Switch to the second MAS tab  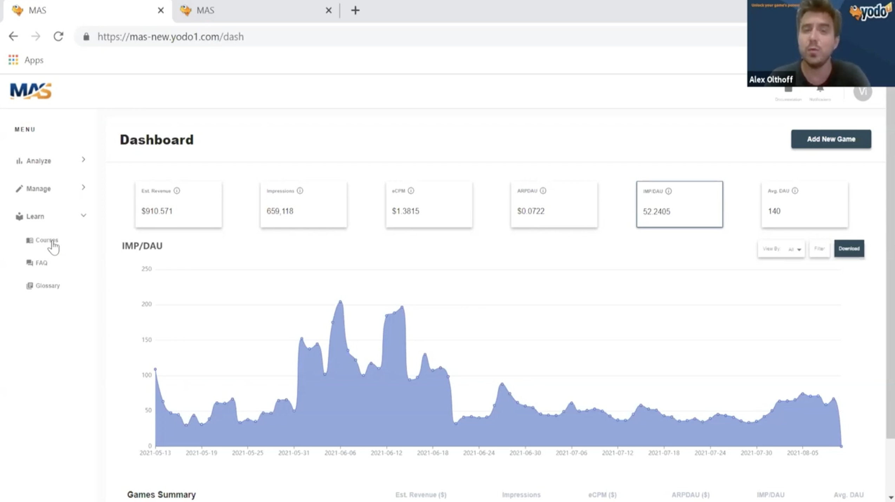pos(246,11)
